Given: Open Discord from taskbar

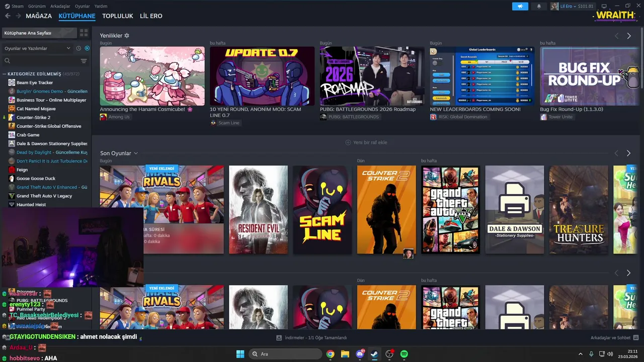Looking at the screenshot, I should (360, 354).
